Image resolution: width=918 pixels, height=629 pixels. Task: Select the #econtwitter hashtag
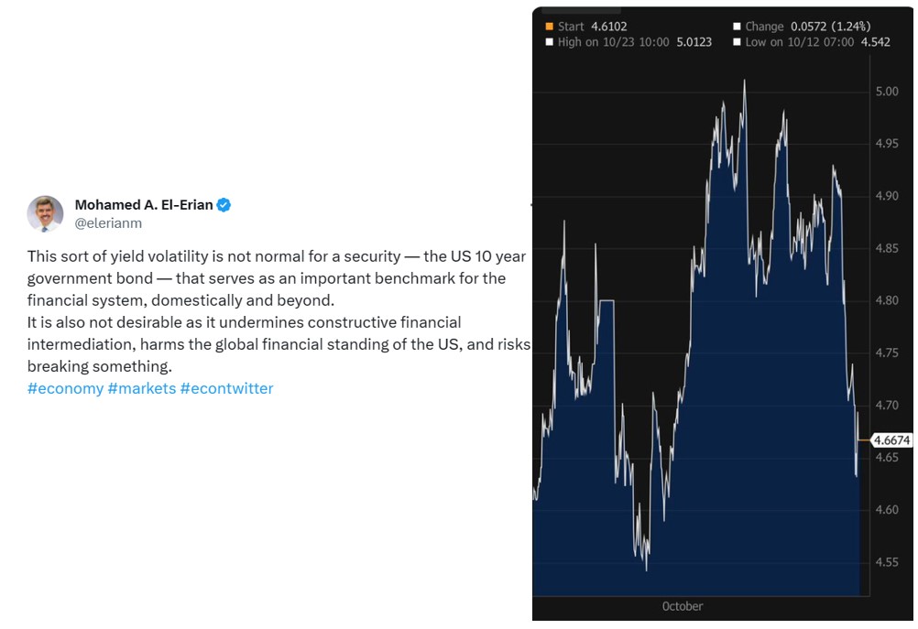[x=226, y=388]
